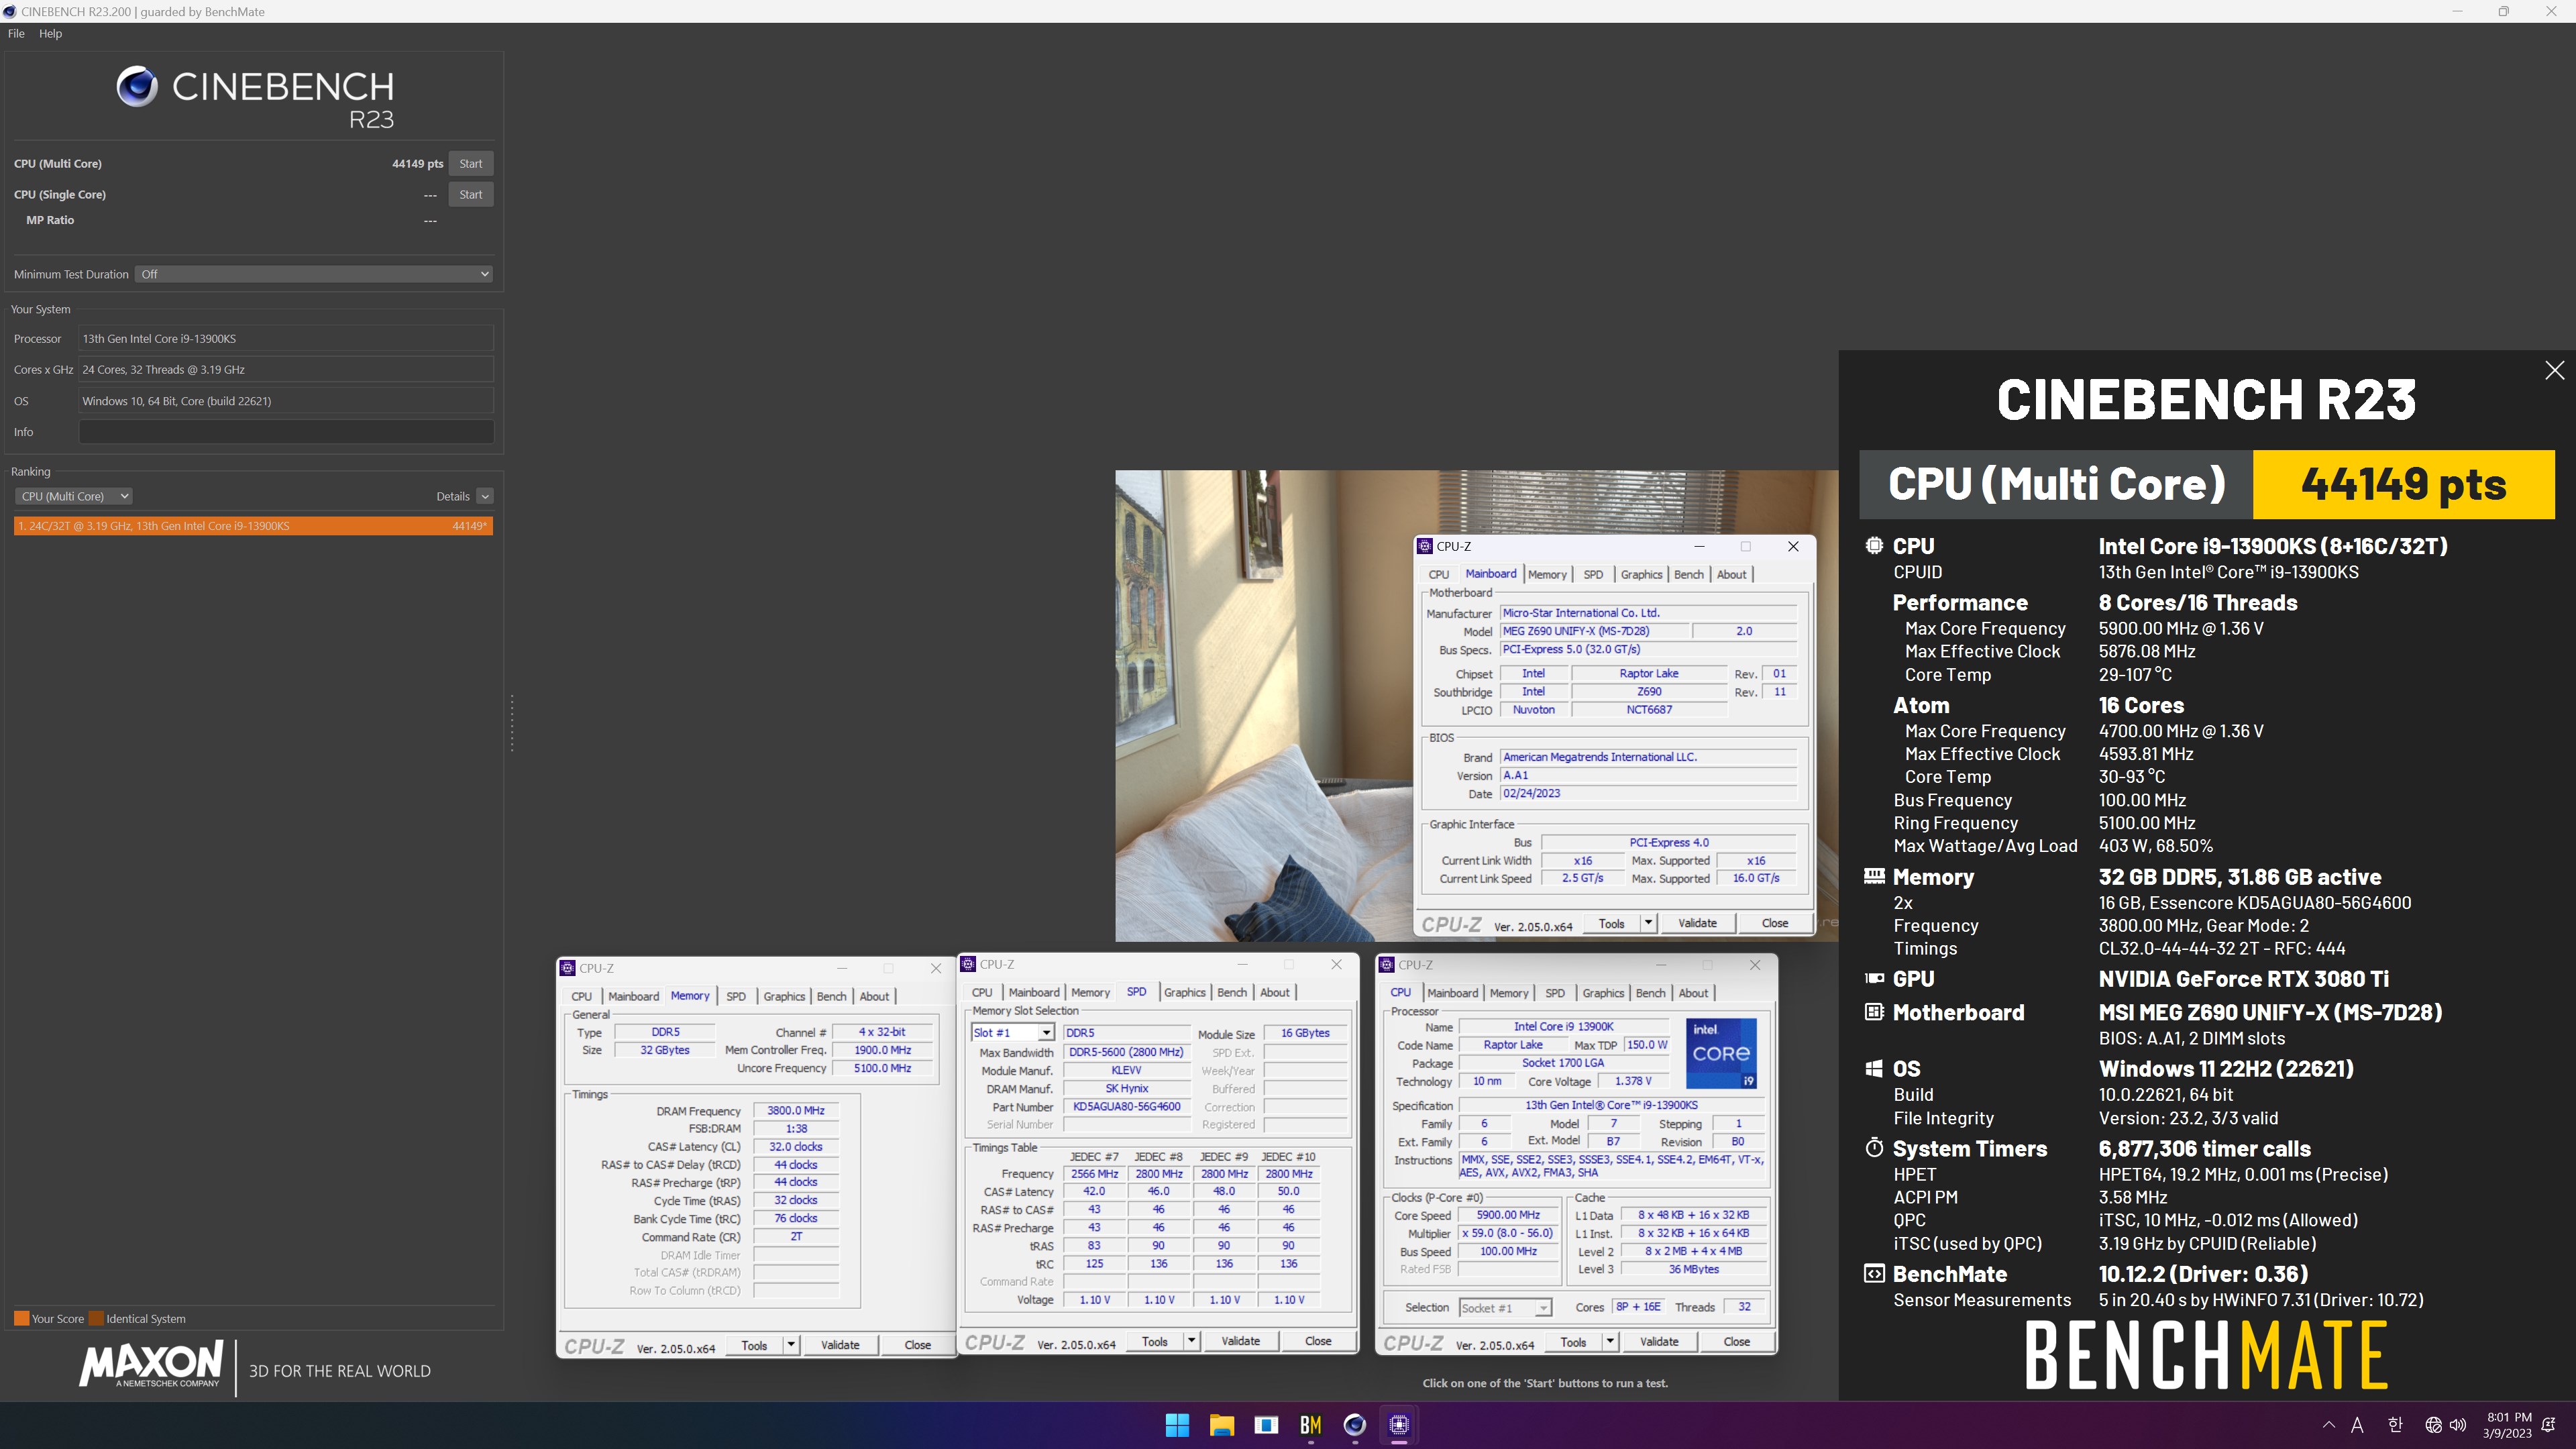Image resolution: width=2576 pixels, height=1449 pixels.
Task: Click CPU-Z title icon in Mainboard window
Action: click(x=1425, y=547)
